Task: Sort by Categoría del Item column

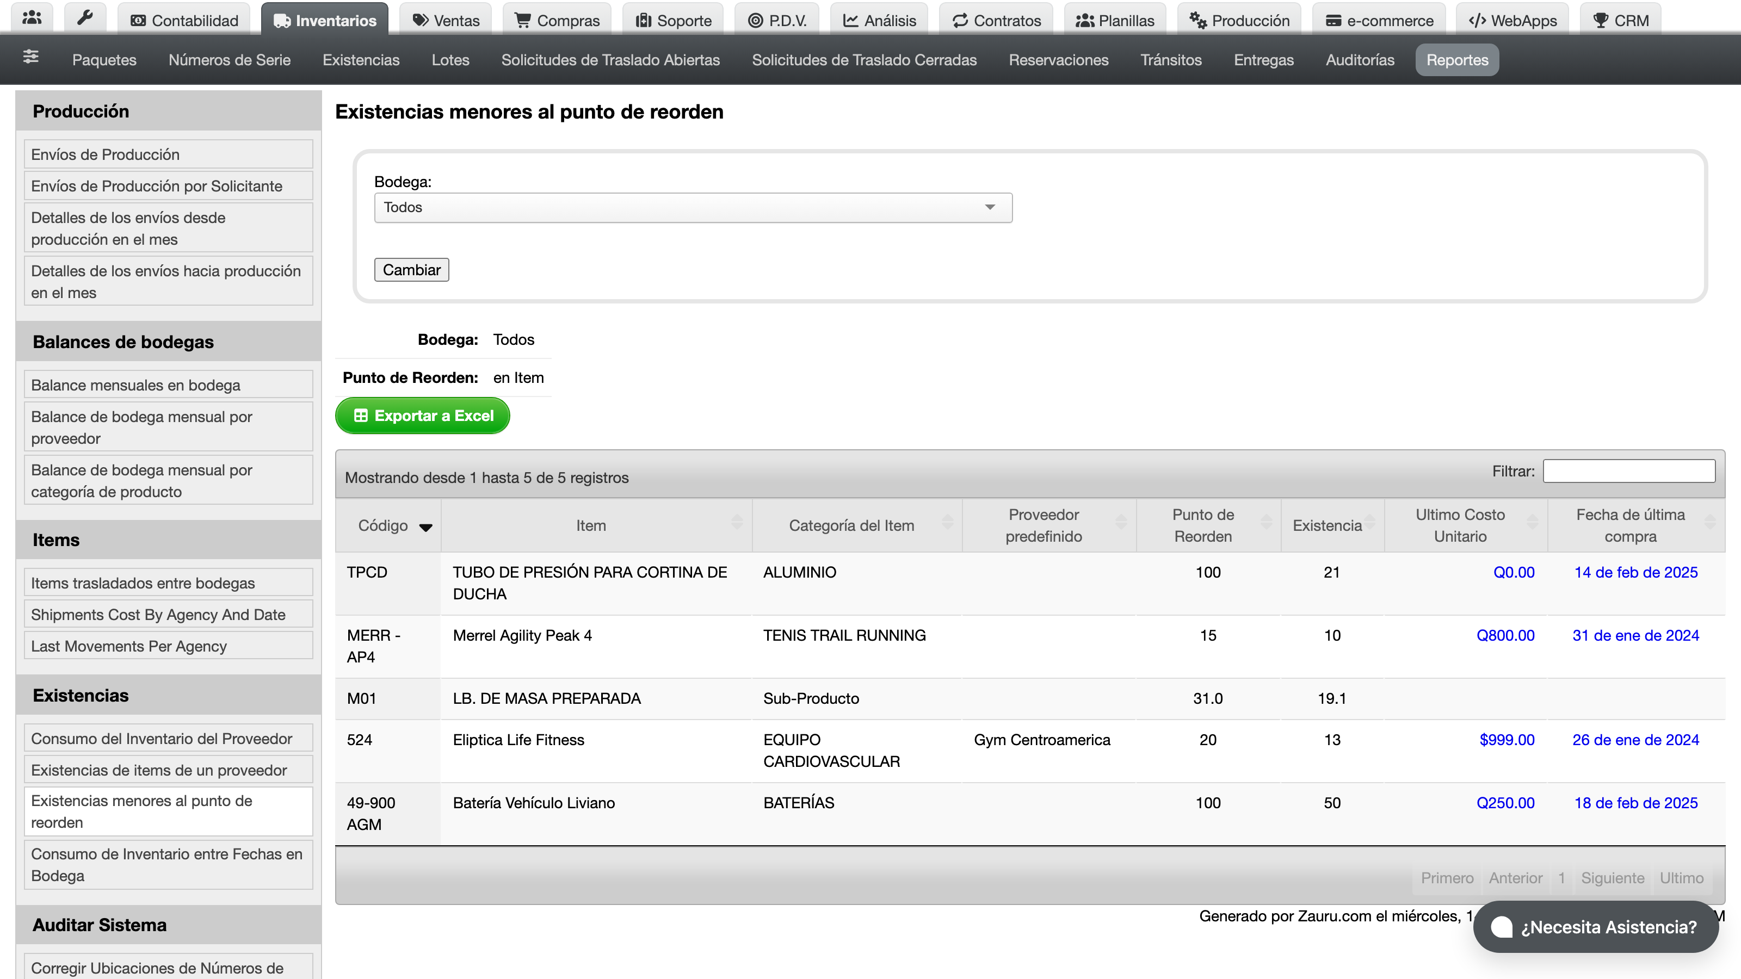Action: 857,525
